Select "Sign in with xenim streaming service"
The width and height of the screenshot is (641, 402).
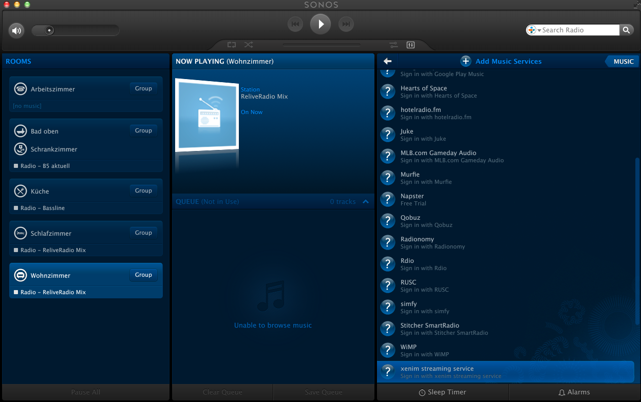[x=451, y=376]
